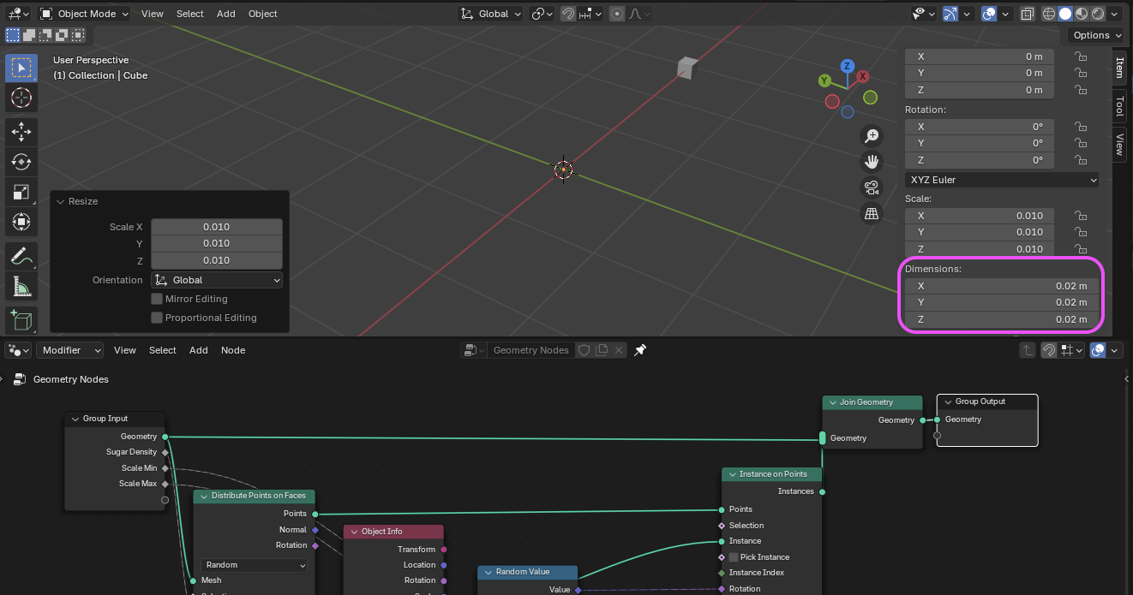The image size is (1133, 595).
Task: Toggle viewport gizmos display
Action: point(950,14)
